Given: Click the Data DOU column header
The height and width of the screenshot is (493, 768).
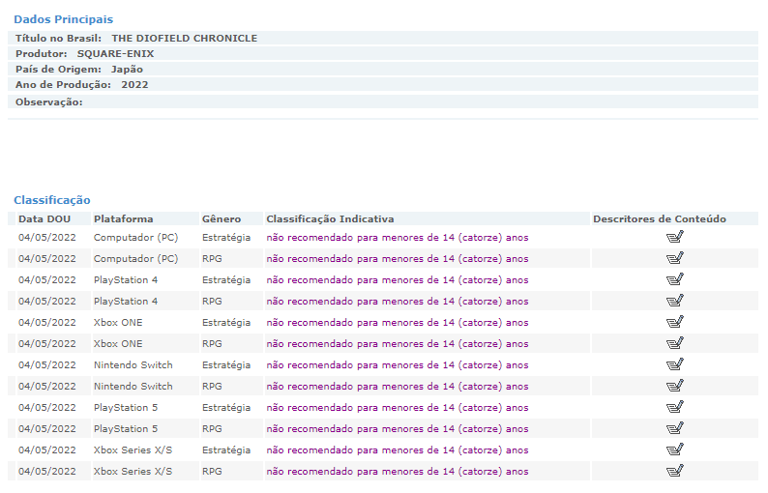Looking at the screenshot, I should point(44,219).
